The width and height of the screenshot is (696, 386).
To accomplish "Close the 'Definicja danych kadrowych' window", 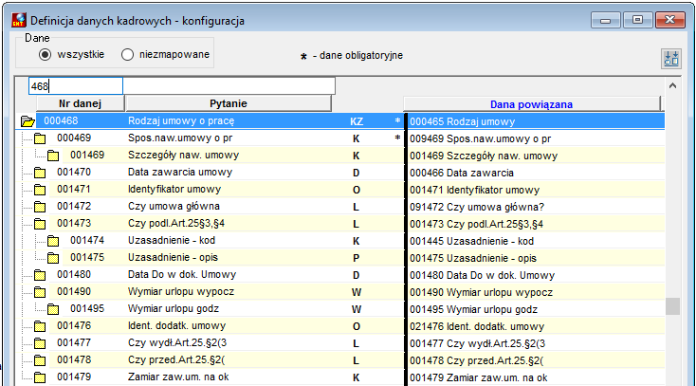I will [669, 20].
